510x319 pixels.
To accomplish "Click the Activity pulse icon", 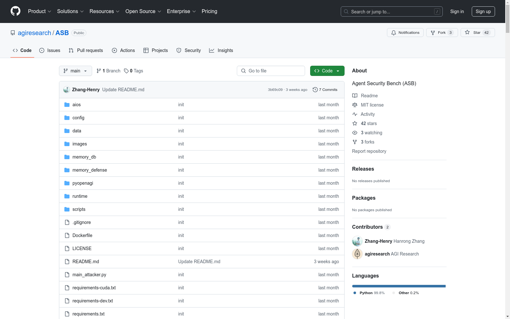I will pos(355,114).
